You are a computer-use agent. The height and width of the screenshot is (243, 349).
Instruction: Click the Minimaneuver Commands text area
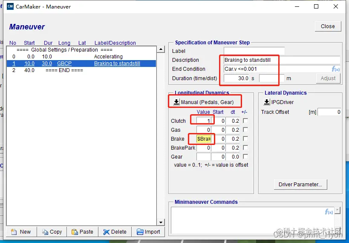[x=252, y=220]
